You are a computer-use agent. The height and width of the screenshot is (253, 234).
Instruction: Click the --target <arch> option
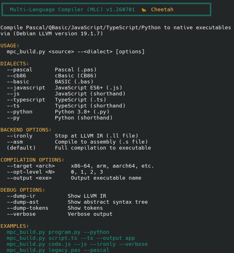[31, 166]
